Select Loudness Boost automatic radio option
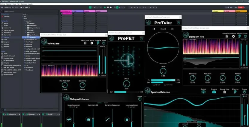Image resolution: width=249 pixels, height=127 pixels. click(x=128, y=107)
